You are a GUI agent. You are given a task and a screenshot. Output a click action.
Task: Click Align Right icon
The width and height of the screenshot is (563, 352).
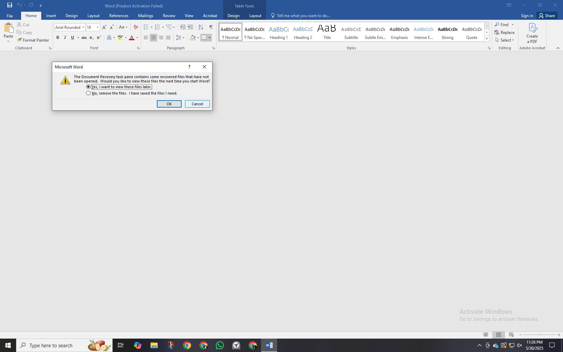pos(161,38)
